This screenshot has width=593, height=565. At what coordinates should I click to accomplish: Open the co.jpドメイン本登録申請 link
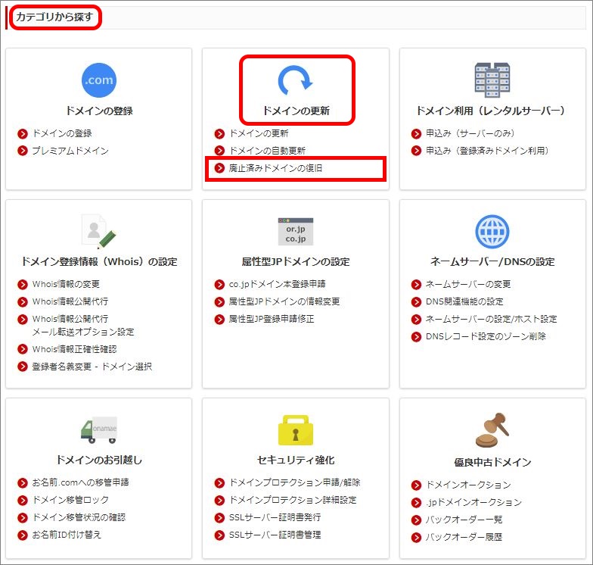coord(277,284)
